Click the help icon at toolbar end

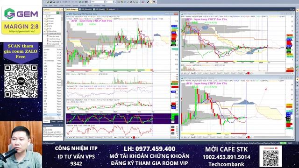(154, 2)
